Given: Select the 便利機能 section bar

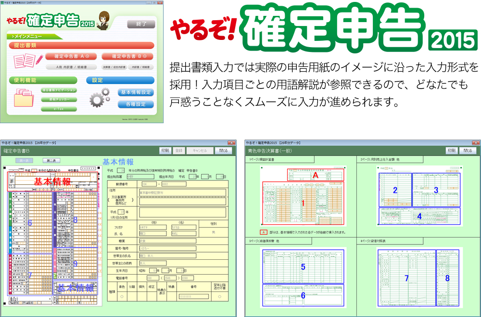Looking at the screenshot, I should [43, 80].
